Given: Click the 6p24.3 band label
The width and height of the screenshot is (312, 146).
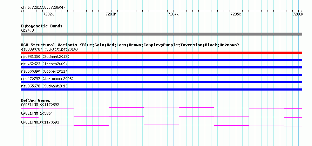Looking at the screenshot, I should (x=27, y=30).
